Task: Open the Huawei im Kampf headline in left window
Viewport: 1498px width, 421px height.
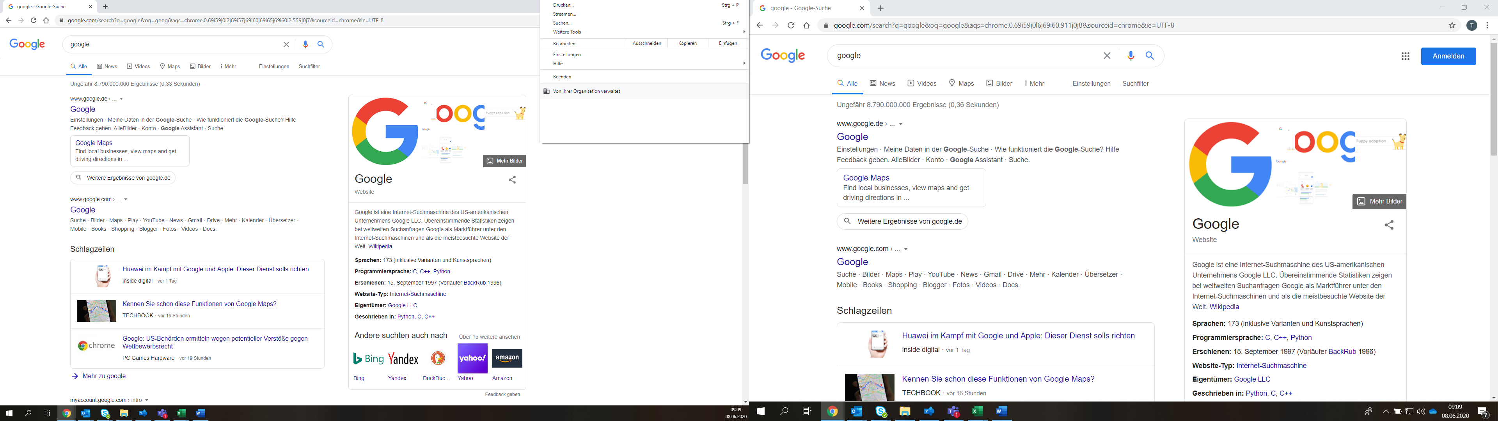Action: [x=215, y=269]
